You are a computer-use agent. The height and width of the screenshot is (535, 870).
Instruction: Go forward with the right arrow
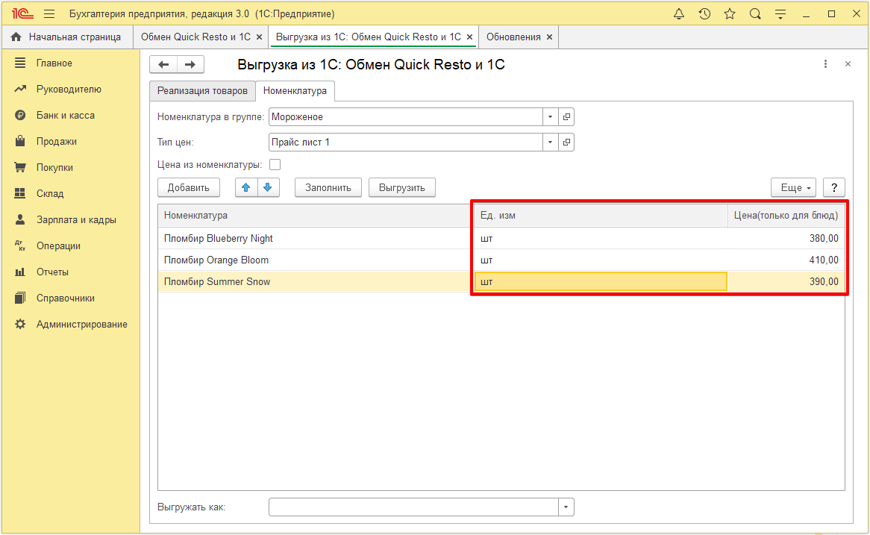[x=190, y=64]
